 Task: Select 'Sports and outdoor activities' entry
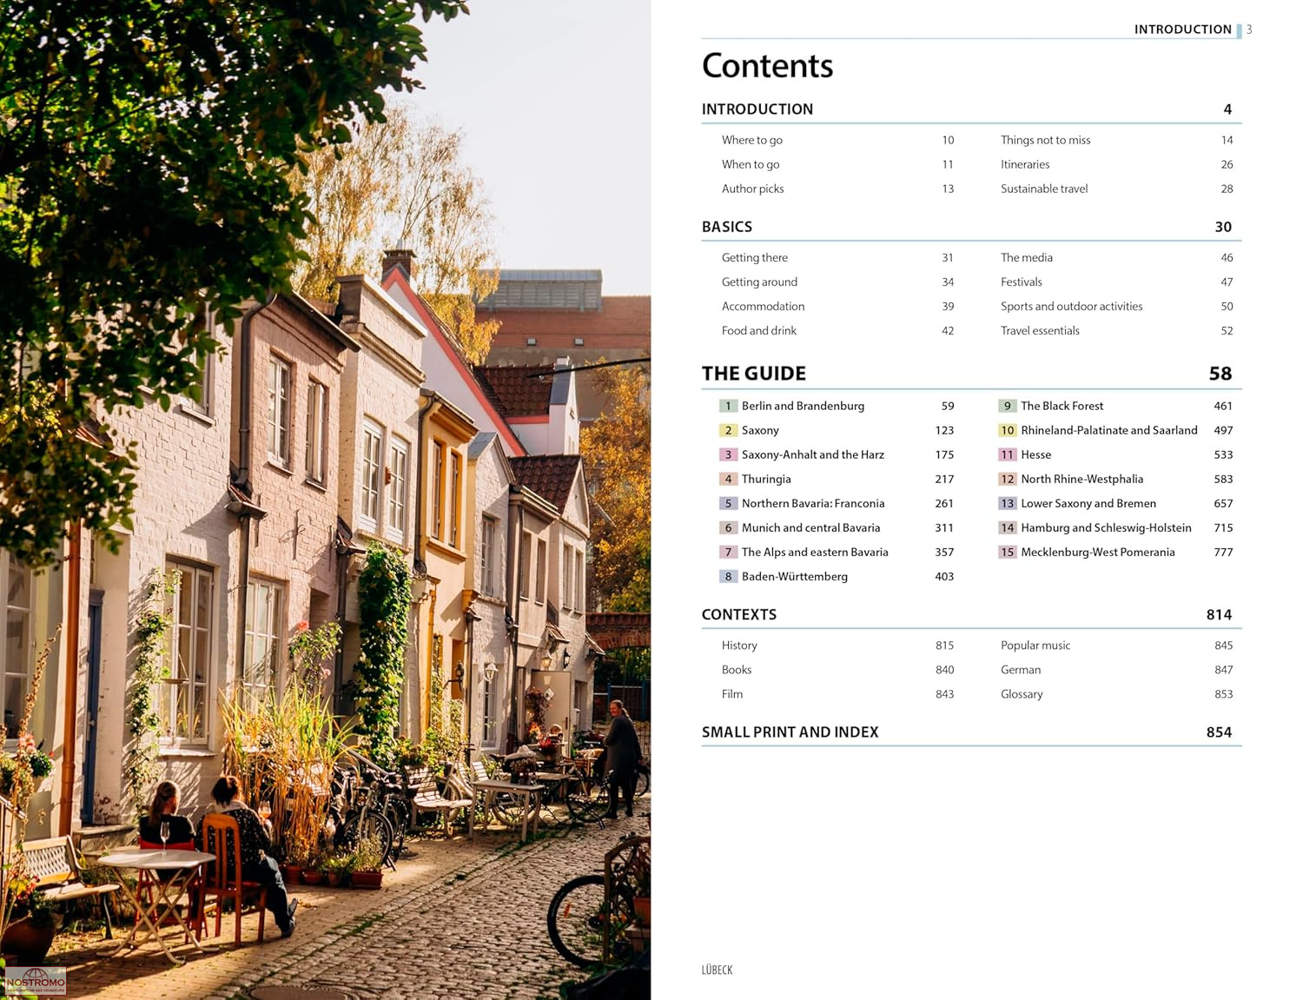pyautogui.click(x=1071, y=306)
